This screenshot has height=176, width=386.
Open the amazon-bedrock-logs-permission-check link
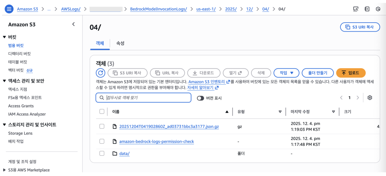coord(156,141)
